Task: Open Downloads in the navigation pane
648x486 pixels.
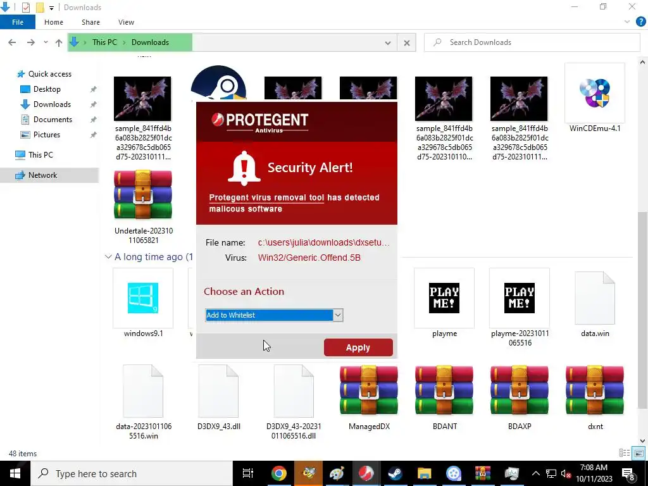Action: tap(52, 104)
